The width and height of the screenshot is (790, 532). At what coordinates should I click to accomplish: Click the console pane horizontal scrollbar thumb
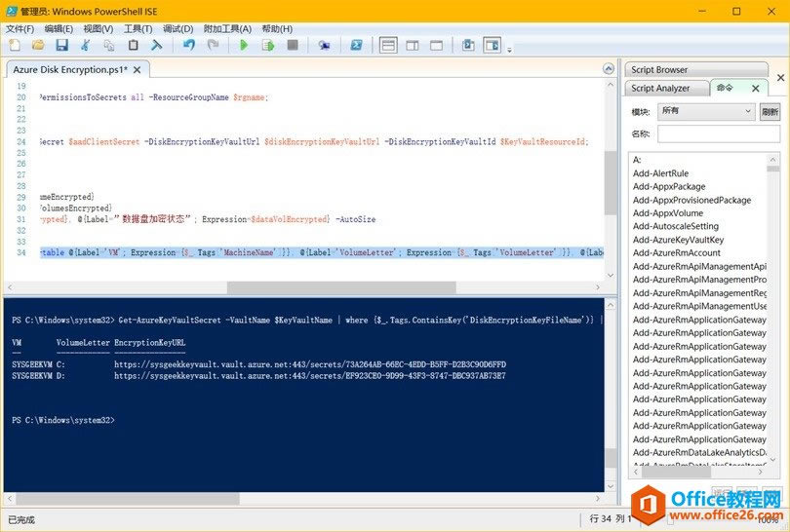point(128,499)
